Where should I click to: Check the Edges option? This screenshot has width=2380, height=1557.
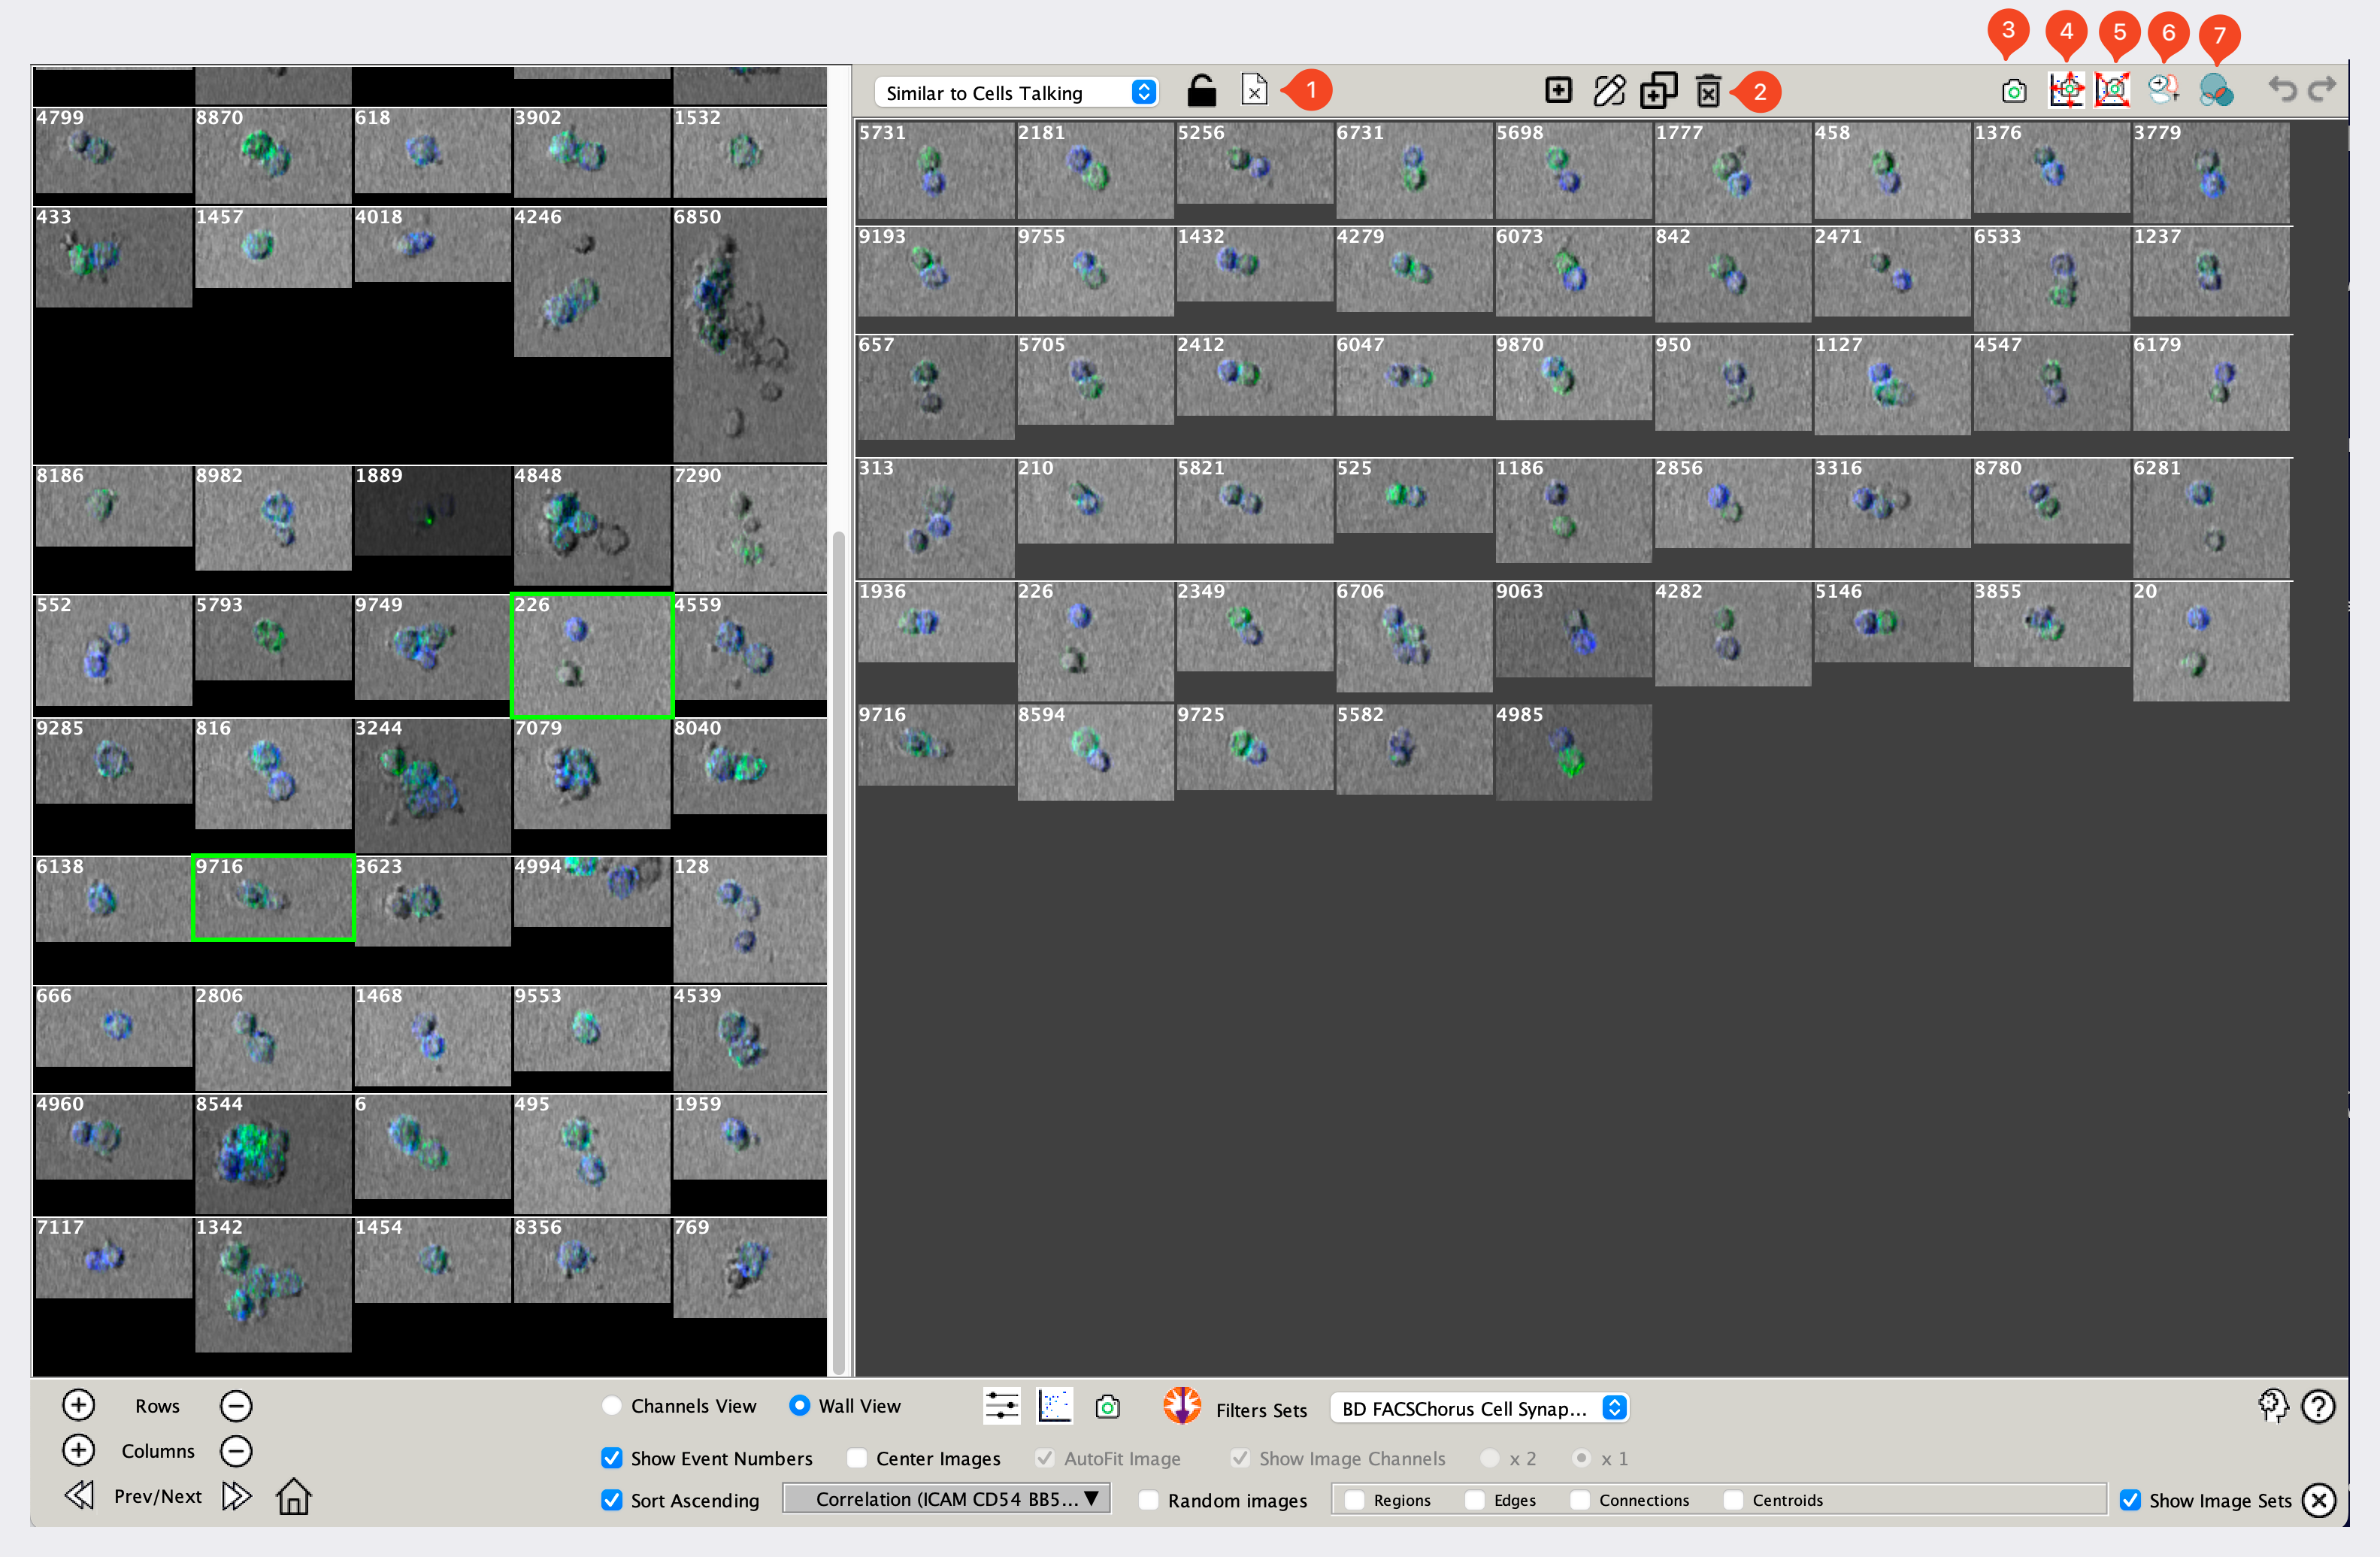click(x=1475, y=1500)
